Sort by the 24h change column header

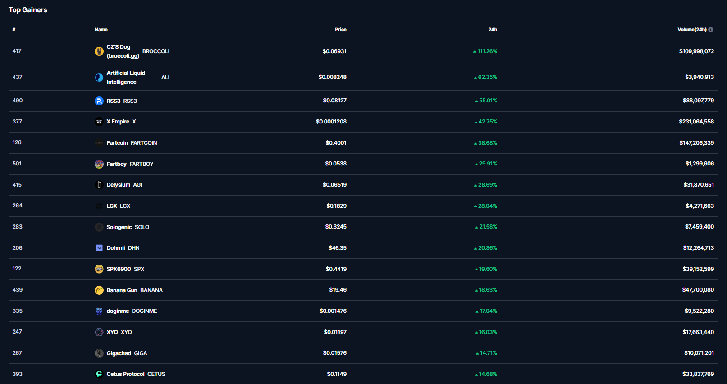[493, 30]
